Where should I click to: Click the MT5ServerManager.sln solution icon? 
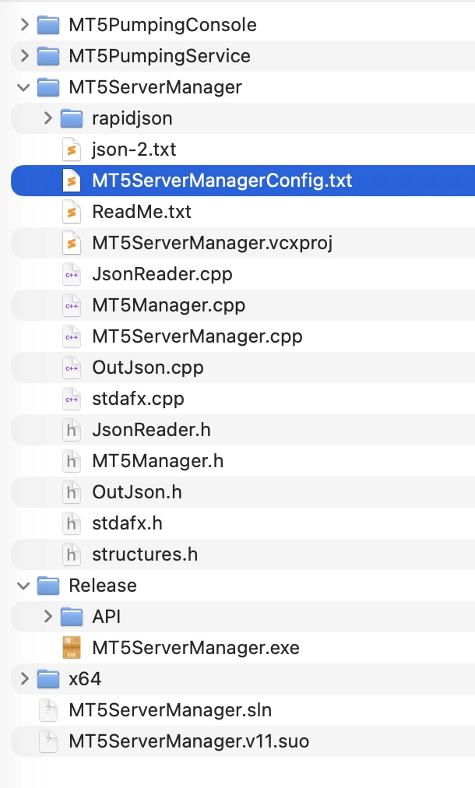point(47,710)
